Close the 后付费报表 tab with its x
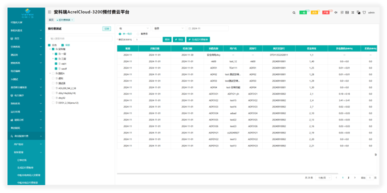 pyautogui.click(x=72, y=20)
